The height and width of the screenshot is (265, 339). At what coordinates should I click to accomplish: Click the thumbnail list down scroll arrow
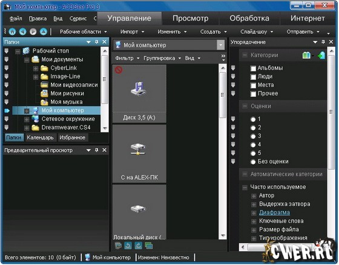coord(223,236)
